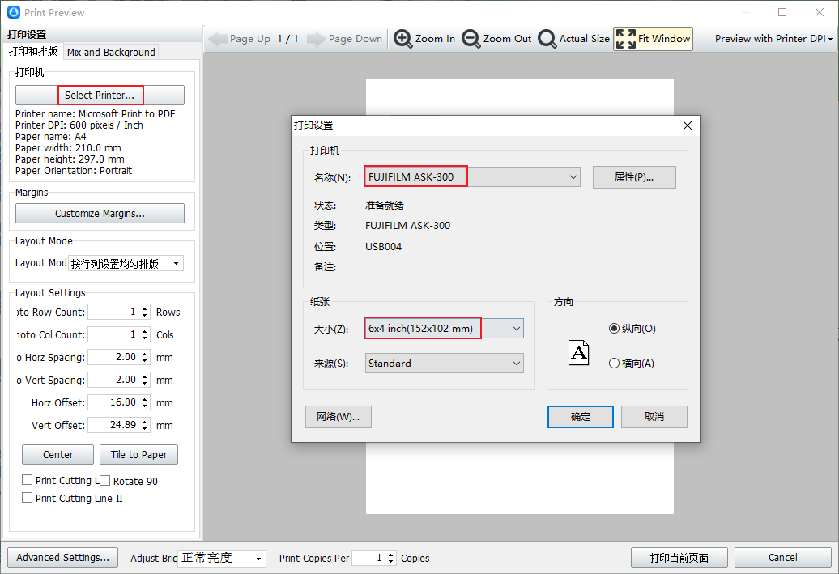Click the Page Up arrow icon
Viewport: 839px width, 574px height.
(218, 39)
